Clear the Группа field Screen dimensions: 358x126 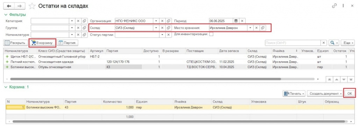[78, 28]
